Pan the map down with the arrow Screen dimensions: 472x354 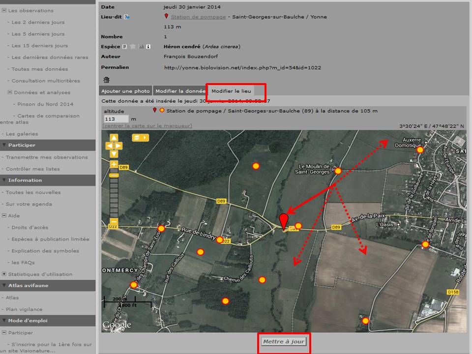pyautogui.click(x=114, y=154)
